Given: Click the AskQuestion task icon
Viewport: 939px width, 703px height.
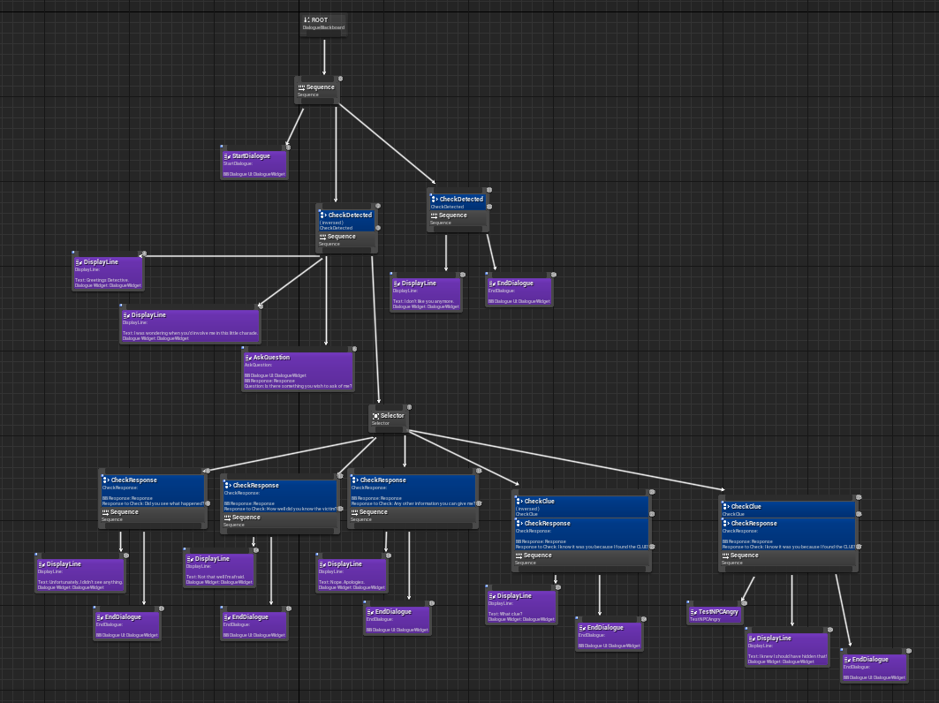Looking at the screenshot, I should (x=248, y=358).
